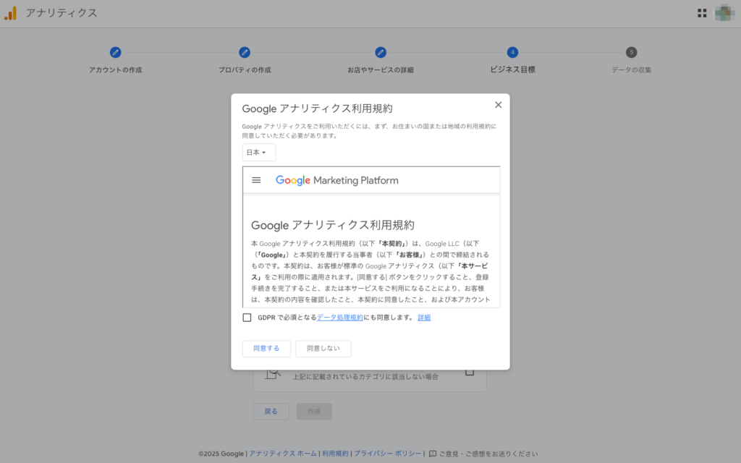741x463 pixels.
Task: Click the profile avatar top-right
Action: pyautogui.click(x=724, y=12)
